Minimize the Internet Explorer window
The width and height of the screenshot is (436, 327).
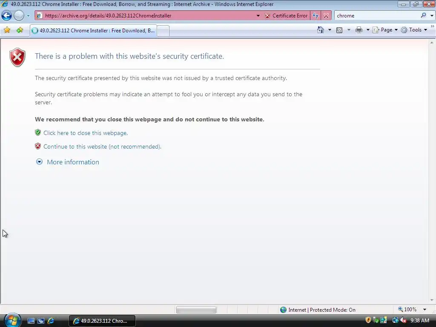tap(403, 4)
